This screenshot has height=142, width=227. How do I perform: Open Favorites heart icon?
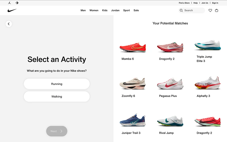click(x=210, y=11)
